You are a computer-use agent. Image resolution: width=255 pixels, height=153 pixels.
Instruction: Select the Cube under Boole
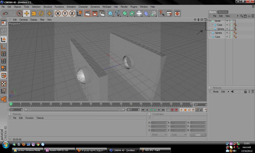point(220,25)
